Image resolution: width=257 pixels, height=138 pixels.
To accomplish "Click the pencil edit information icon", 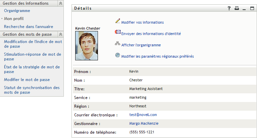I will click(x=117, y=21).
